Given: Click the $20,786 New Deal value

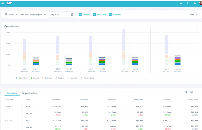Looking at the screenshot, I should point(57,106).
